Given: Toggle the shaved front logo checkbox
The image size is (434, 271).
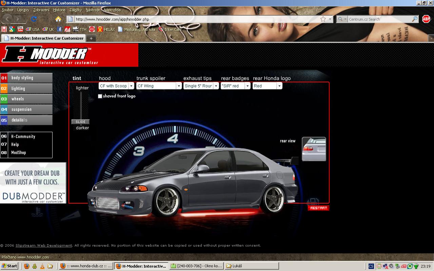Looking at the screenshot, I should point(100,96).
